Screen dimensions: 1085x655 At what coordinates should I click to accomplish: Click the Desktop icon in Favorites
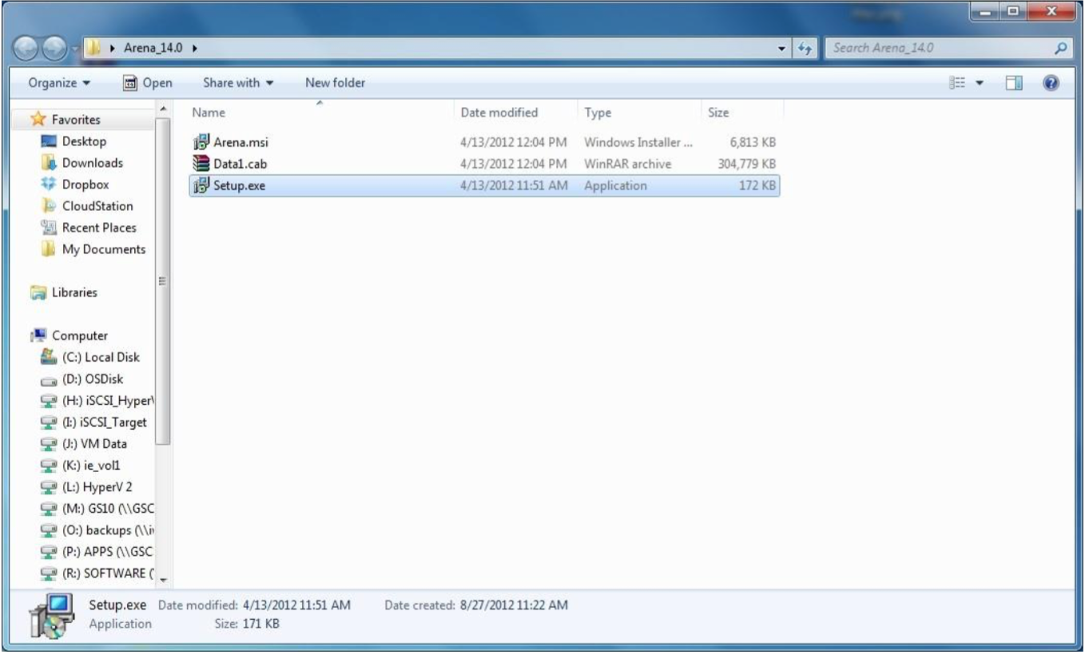47,141
